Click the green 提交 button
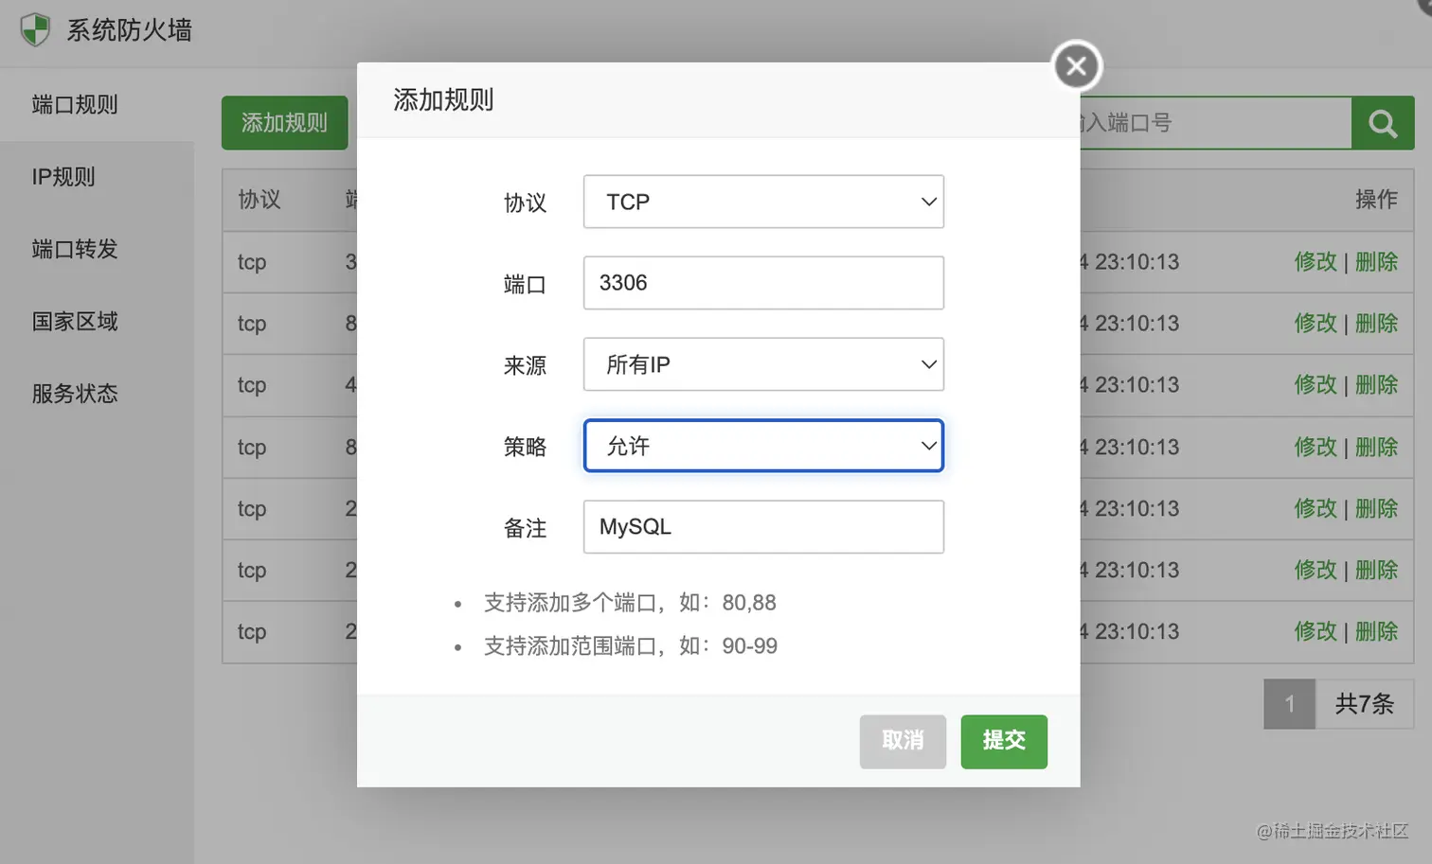 click(1004, 741)
